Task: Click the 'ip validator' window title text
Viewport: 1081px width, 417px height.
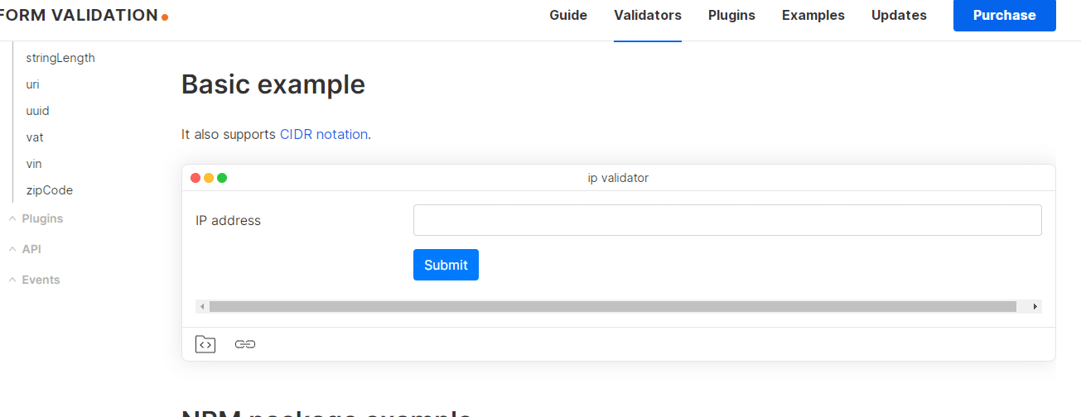Action: pyautogui.click(x=618, y=178)
